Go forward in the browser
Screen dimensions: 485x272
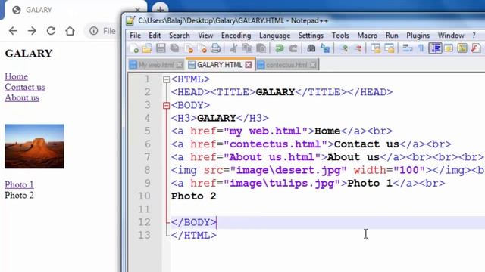pos(32,31)
